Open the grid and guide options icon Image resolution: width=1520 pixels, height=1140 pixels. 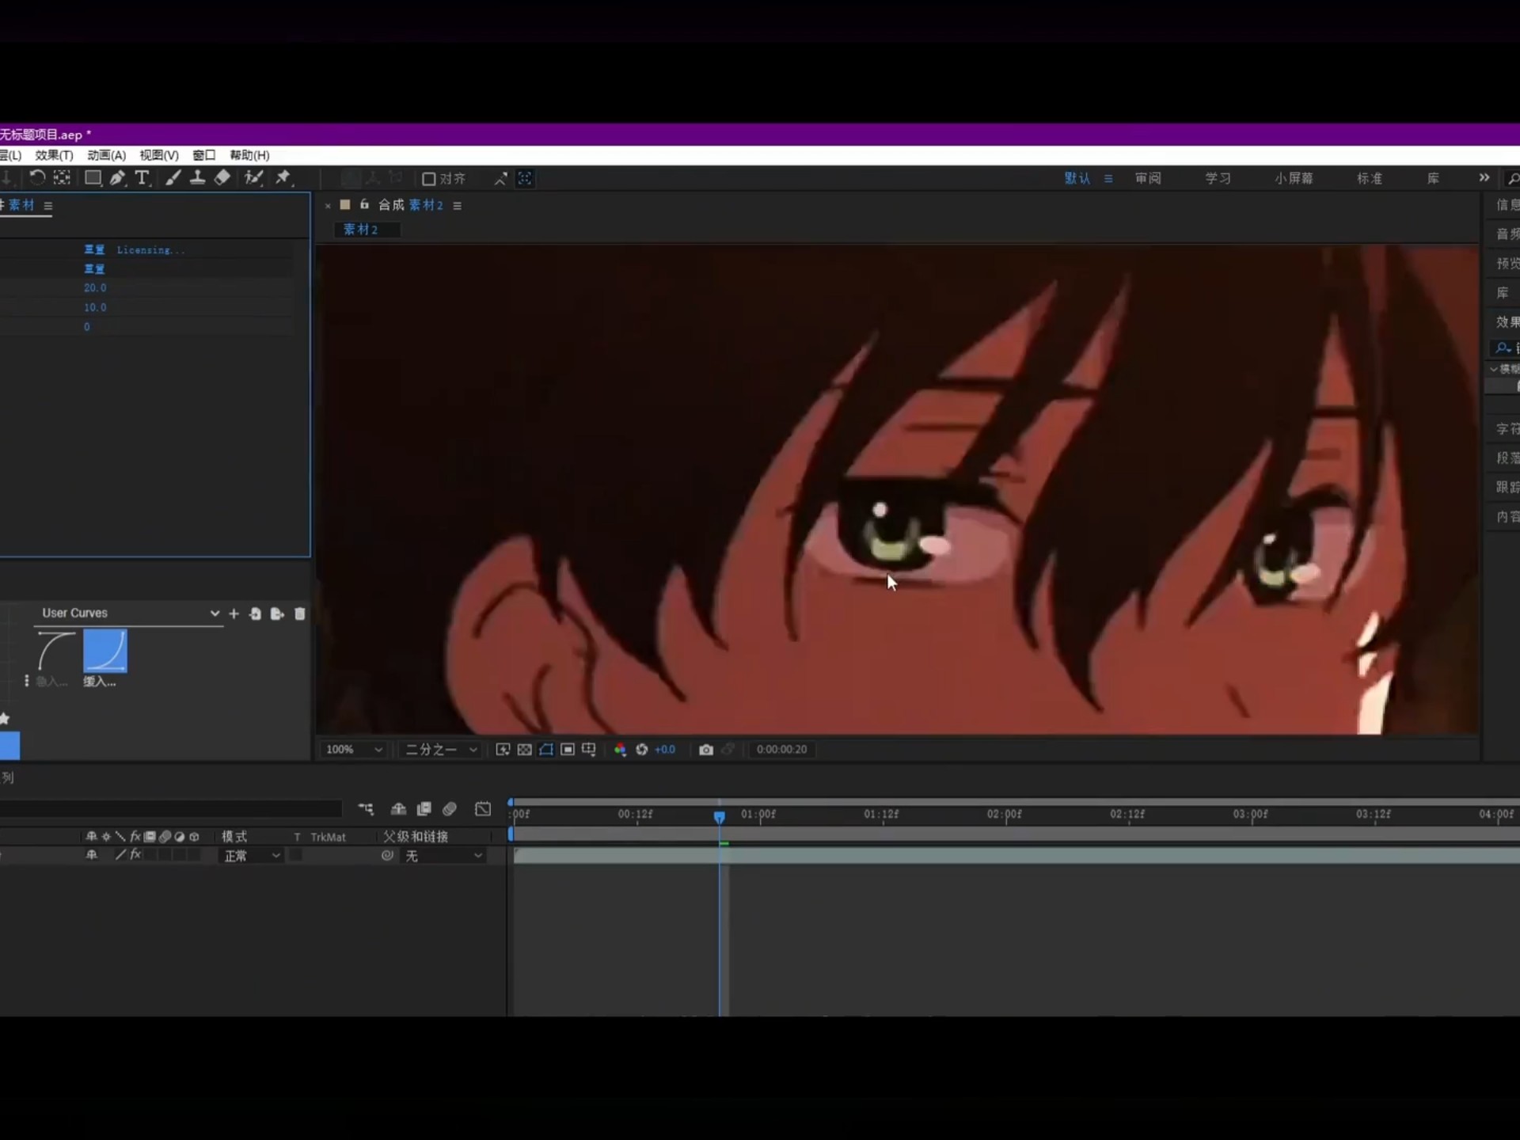coord(589,750)
